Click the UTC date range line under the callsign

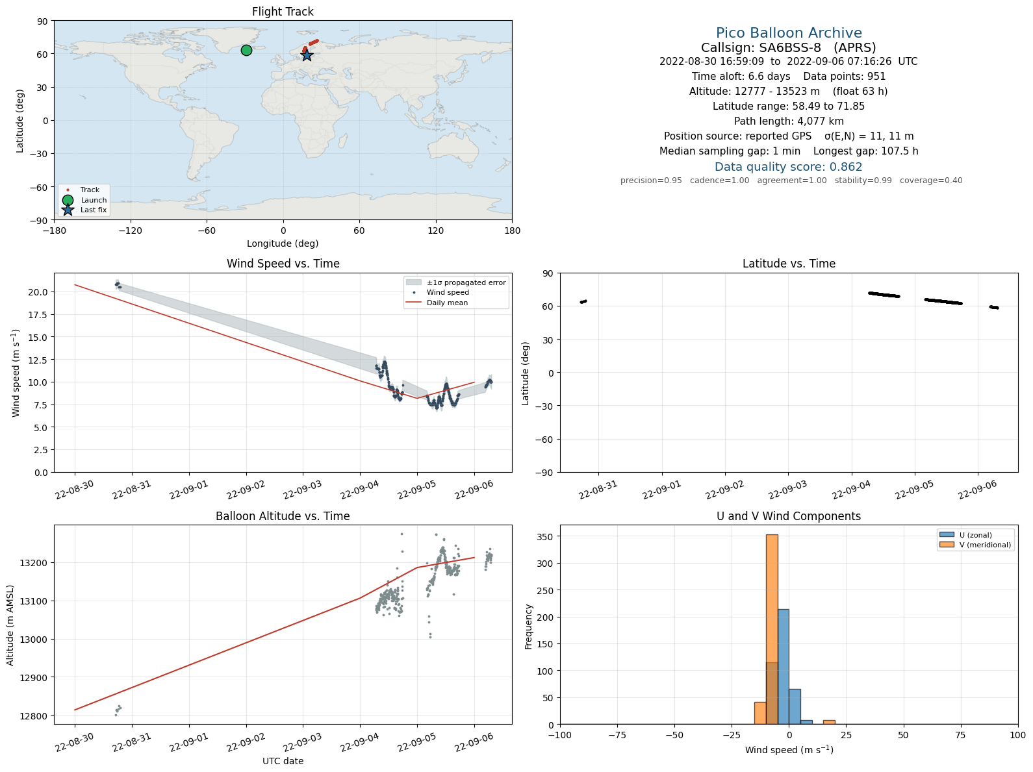click(x=789, y=62)
